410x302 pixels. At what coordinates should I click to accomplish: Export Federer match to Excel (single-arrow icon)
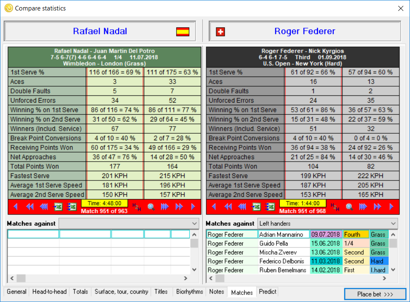[x=256, y=207]
